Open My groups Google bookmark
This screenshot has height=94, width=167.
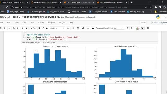pos(16,11)
